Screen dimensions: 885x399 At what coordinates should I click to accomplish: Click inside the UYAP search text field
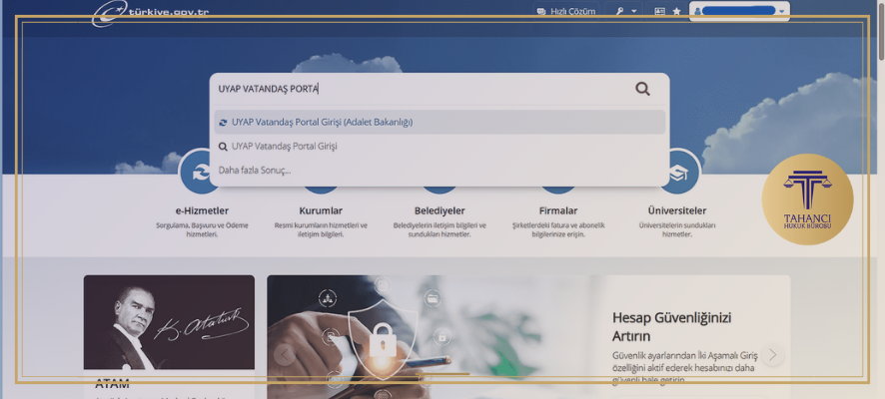point(420,89)
